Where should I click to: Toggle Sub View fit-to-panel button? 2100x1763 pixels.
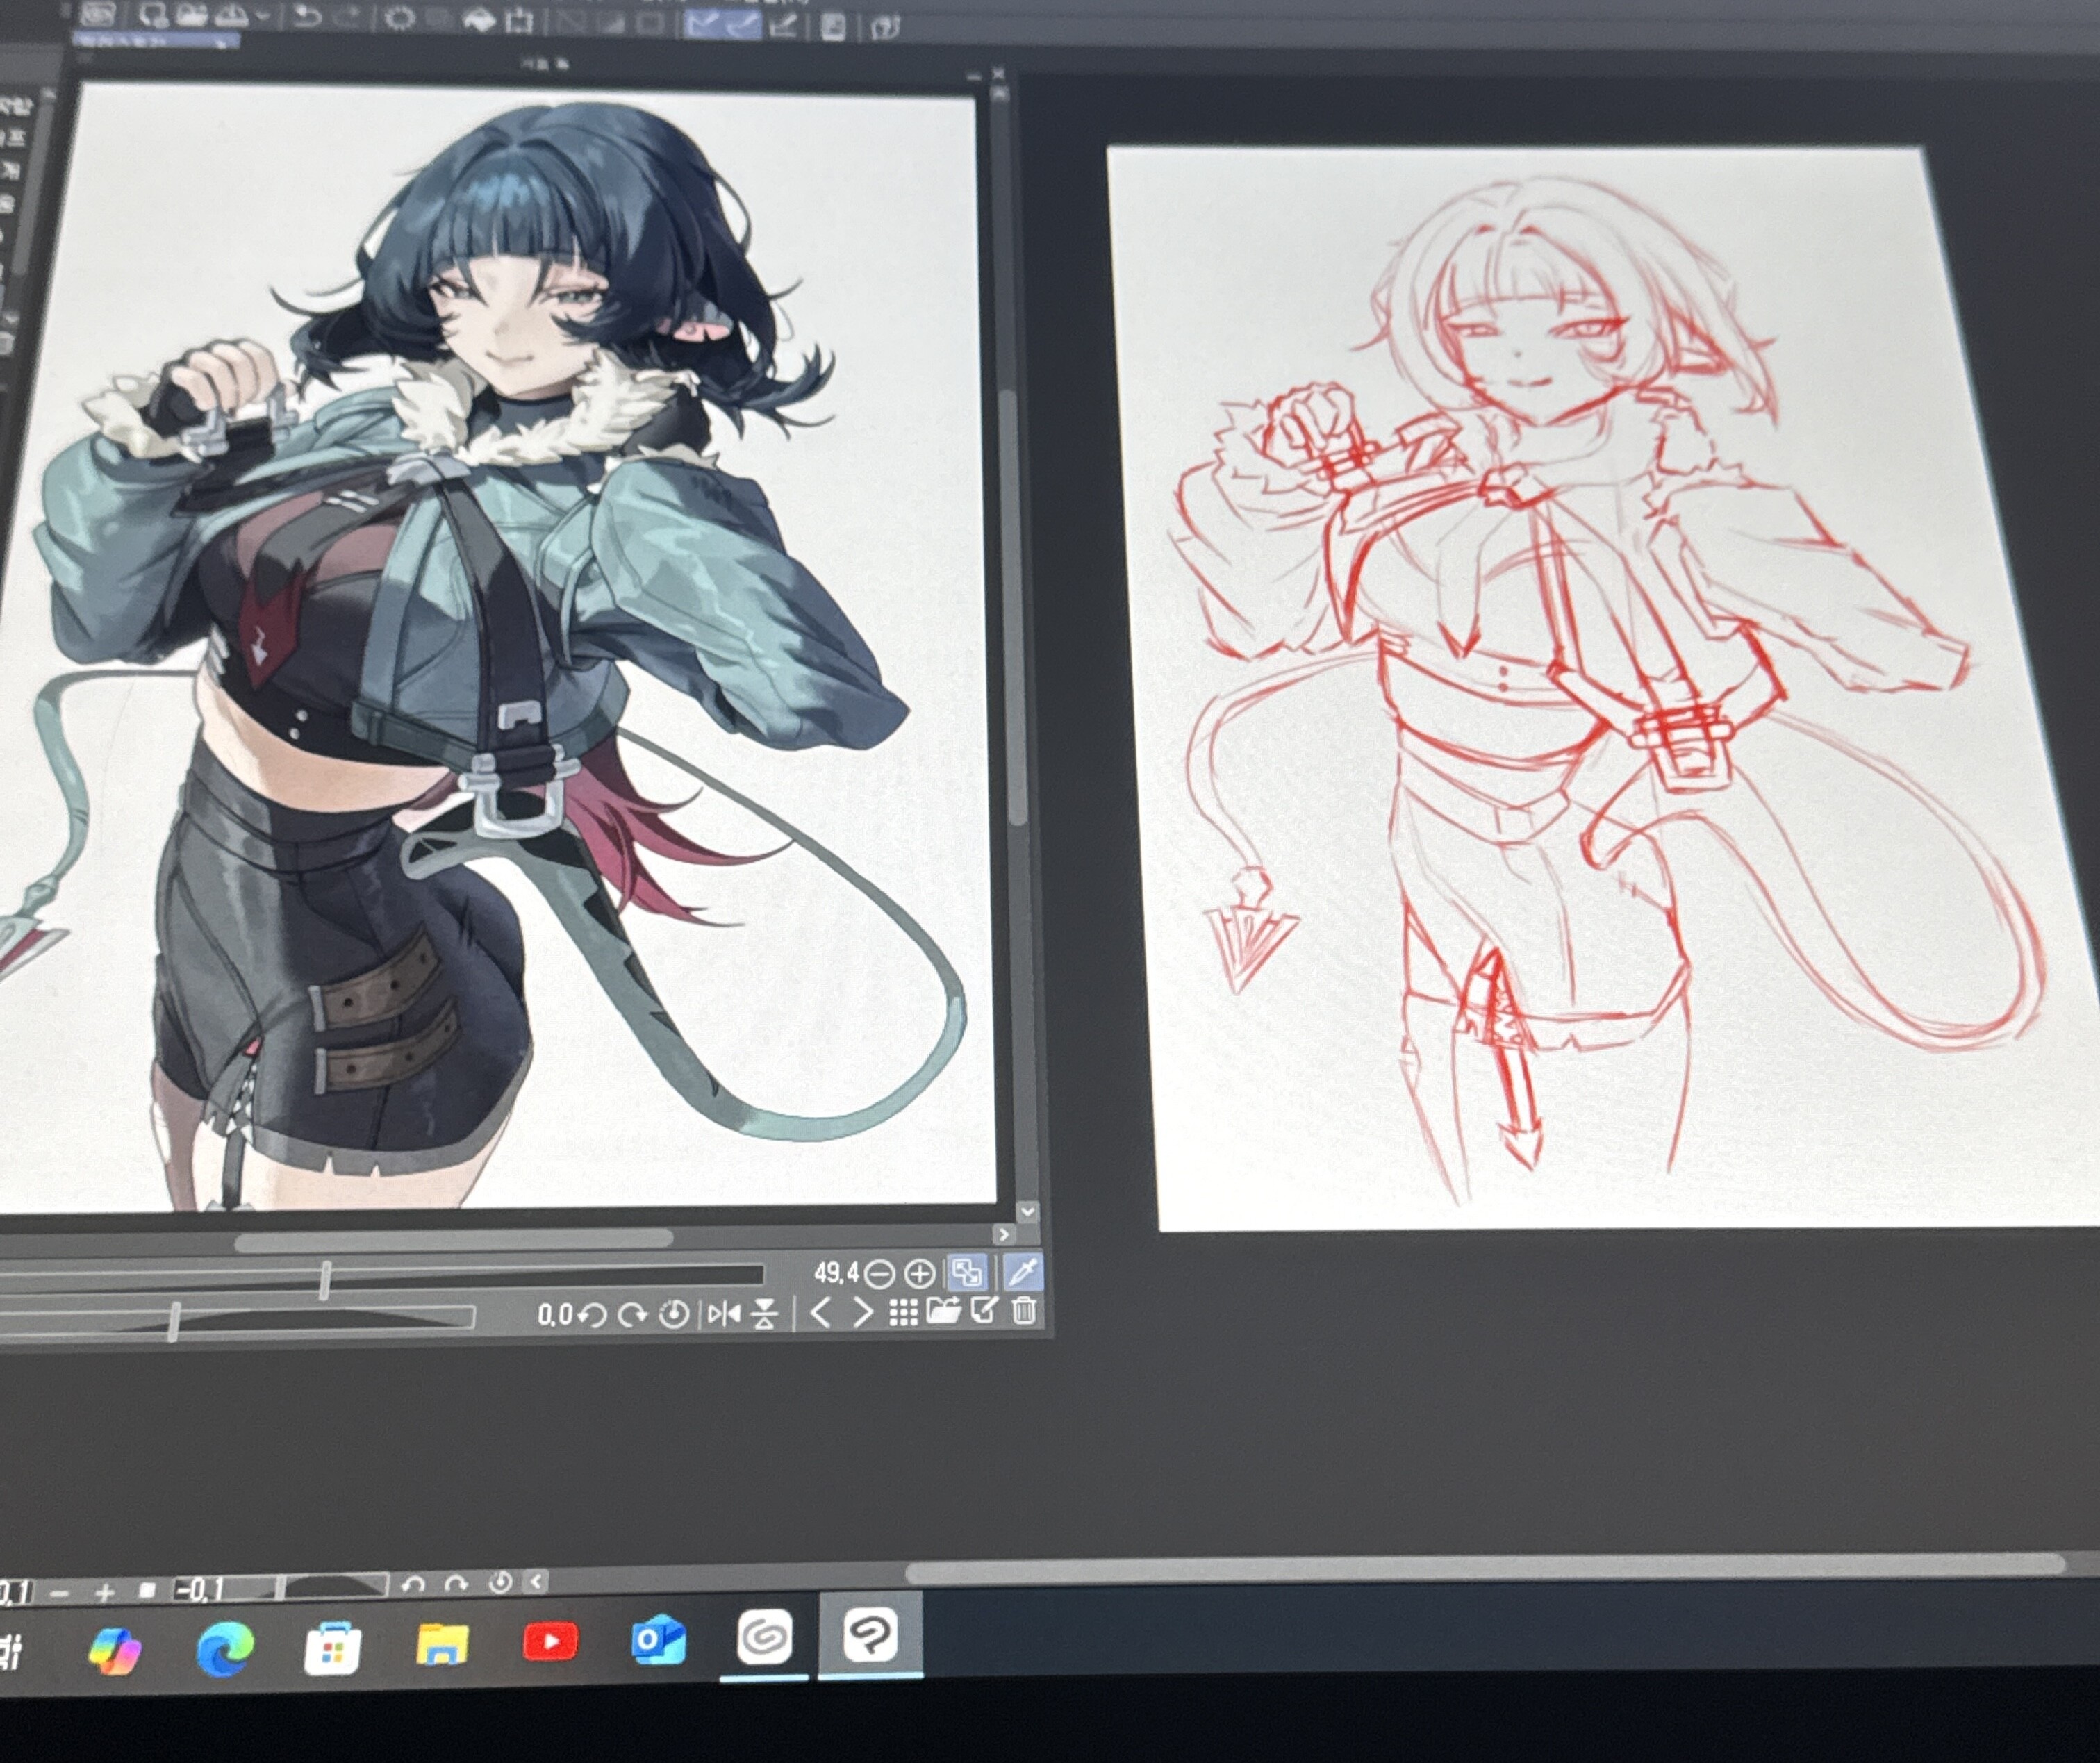[967, 1273]
